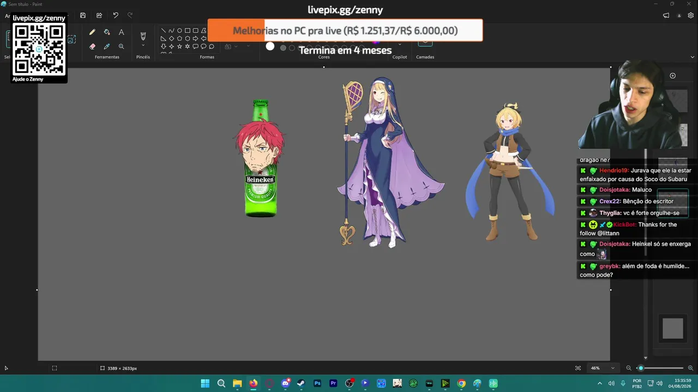Screen dimensions: 698x392
Task: Click the POR PTB2 language indicator
Action: 637,383
